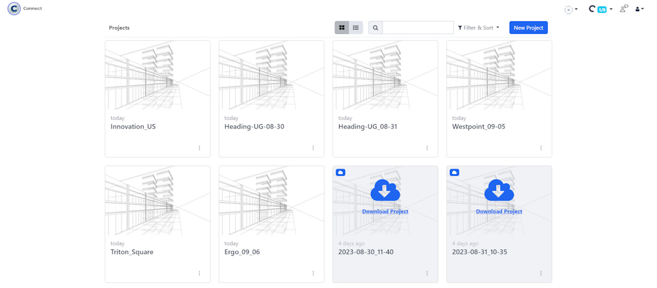Viewport: 657px width, 288px height.
Task: Open the Ergo_09_06 project thumbnail
Action: (x=271, y=201)
